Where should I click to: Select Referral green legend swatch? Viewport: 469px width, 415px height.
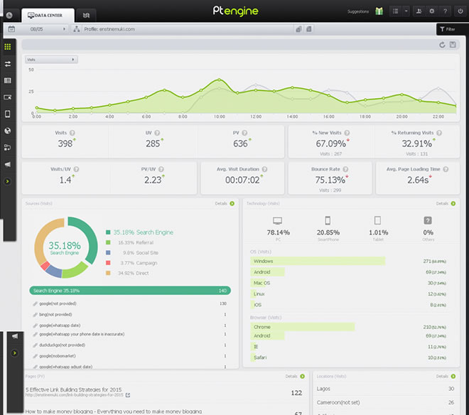click(108, 242)
